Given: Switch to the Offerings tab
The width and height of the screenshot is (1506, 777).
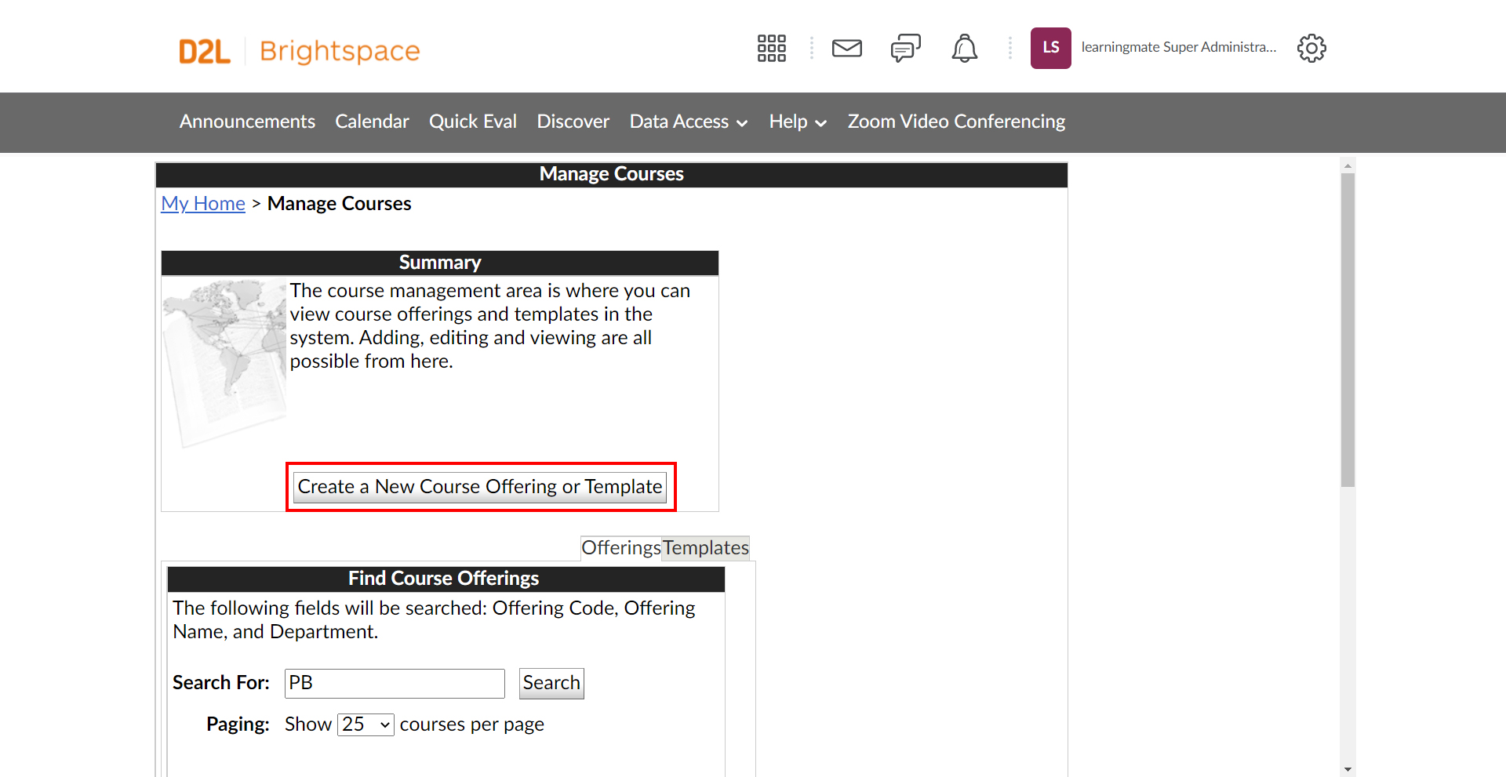Looking at the screenshot, I should click(621, 547).
